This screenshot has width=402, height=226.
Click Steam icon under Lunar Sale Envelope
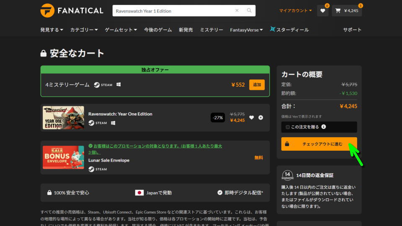click(x=98, y=169)
